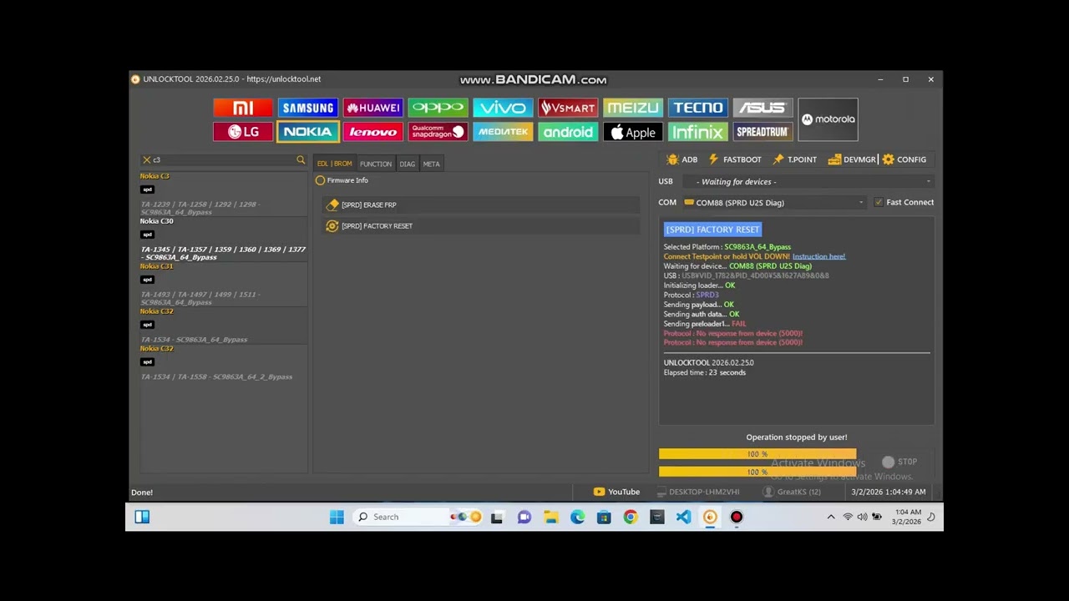Screen dimensions: 1069x601
Task: Click the FASTBOOT toolbar button
Action: (x=735, y=159)
